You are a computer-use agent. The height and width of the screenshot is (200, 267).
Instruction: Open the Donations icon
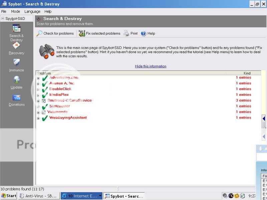point(16,97)
